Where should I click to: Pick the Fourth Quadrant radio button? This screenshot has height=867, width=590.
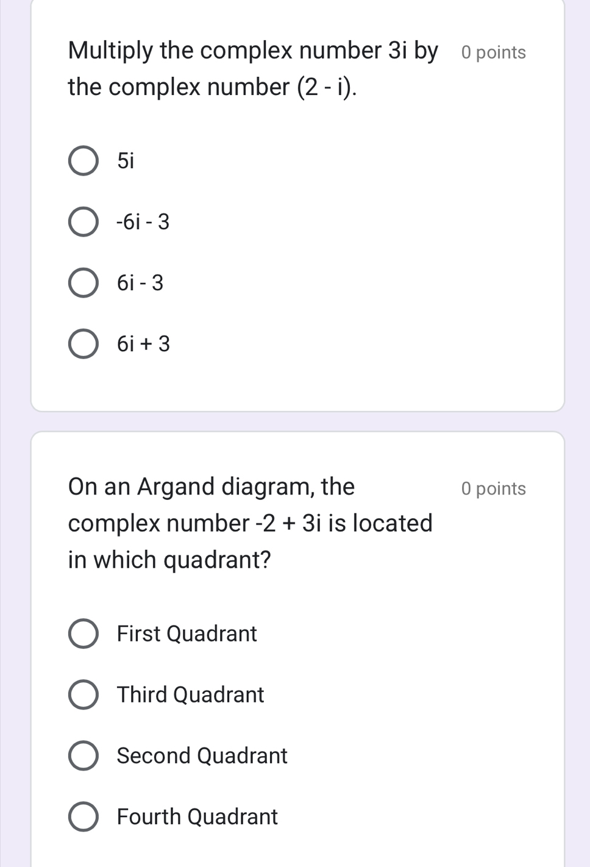(x=83, y=817)
